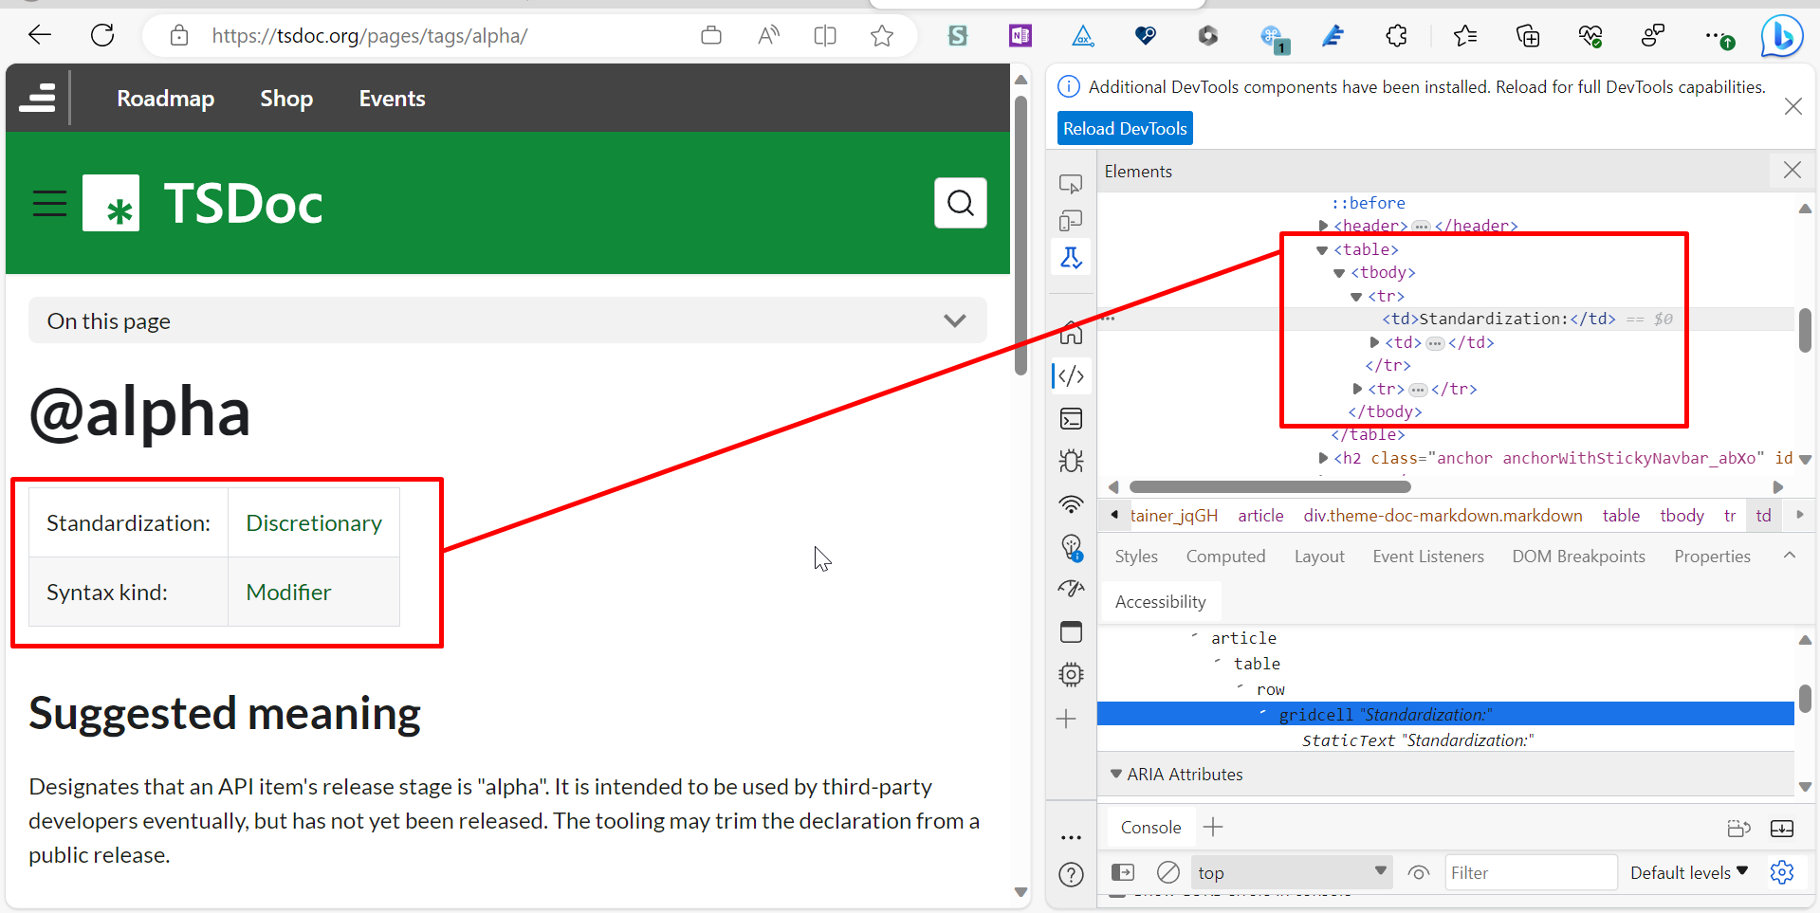Open the Console panel via terminal icon

tap(1071, 418)
